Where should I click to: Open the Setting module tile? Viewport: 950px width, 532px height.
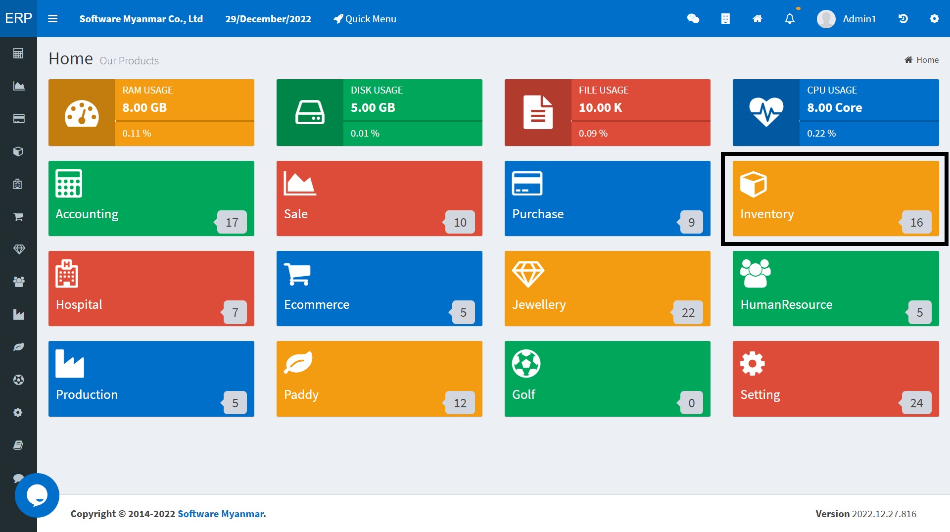point(836,379)
